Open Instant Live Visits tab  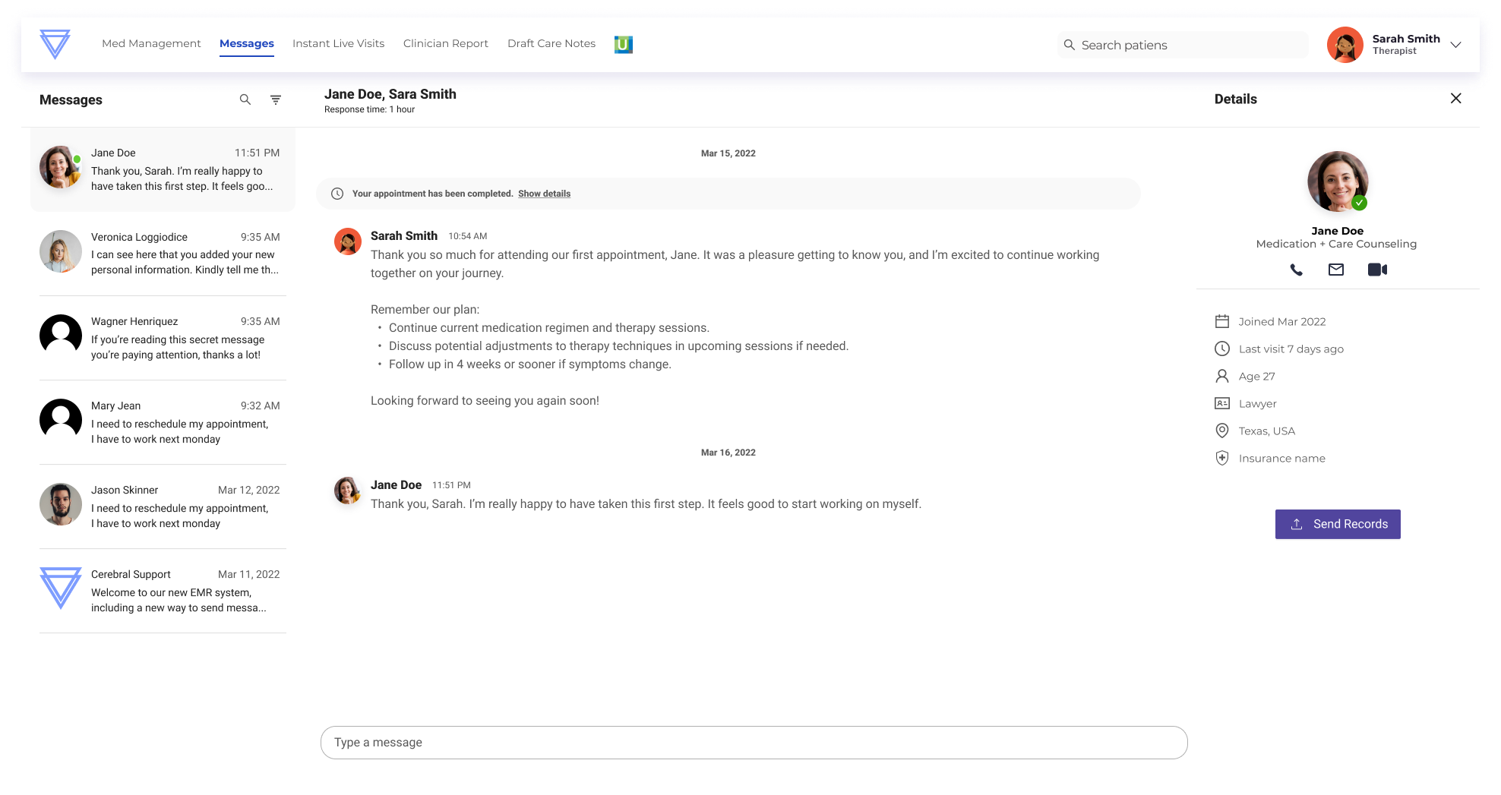[338, 44]
